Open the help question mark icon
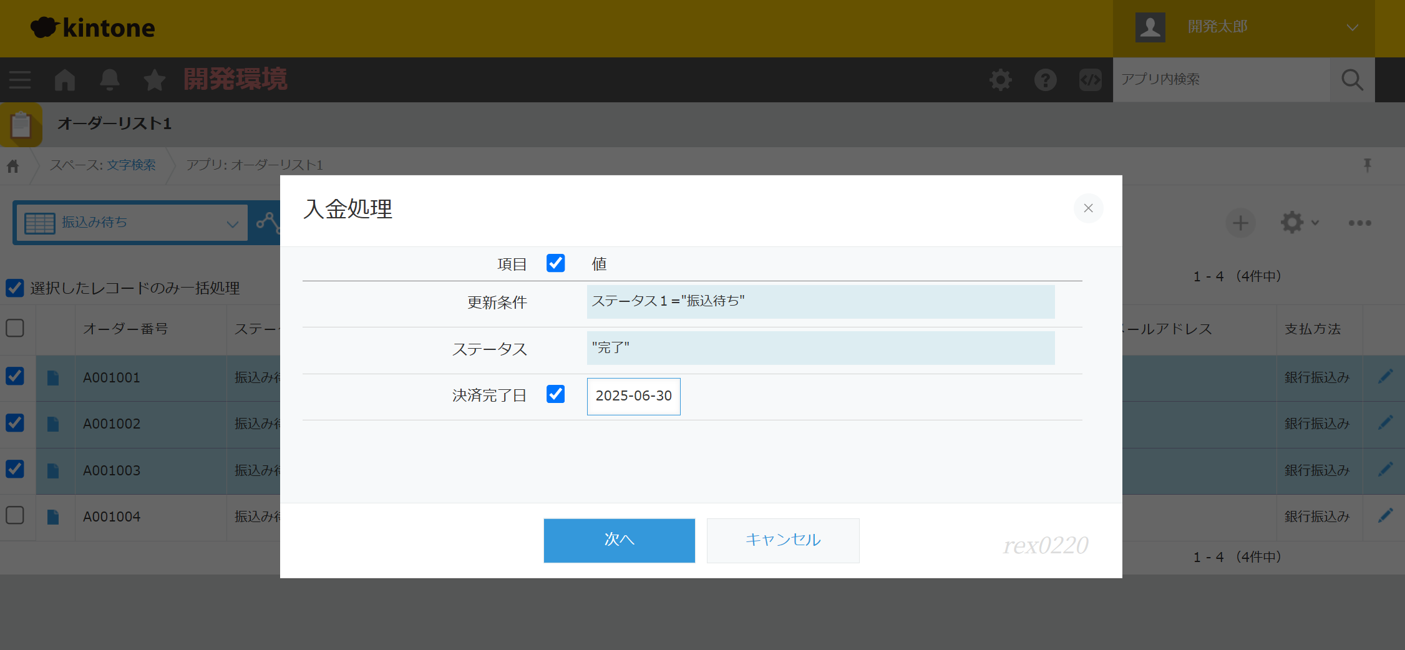 pyautogui.click(x=1045, y=80)
